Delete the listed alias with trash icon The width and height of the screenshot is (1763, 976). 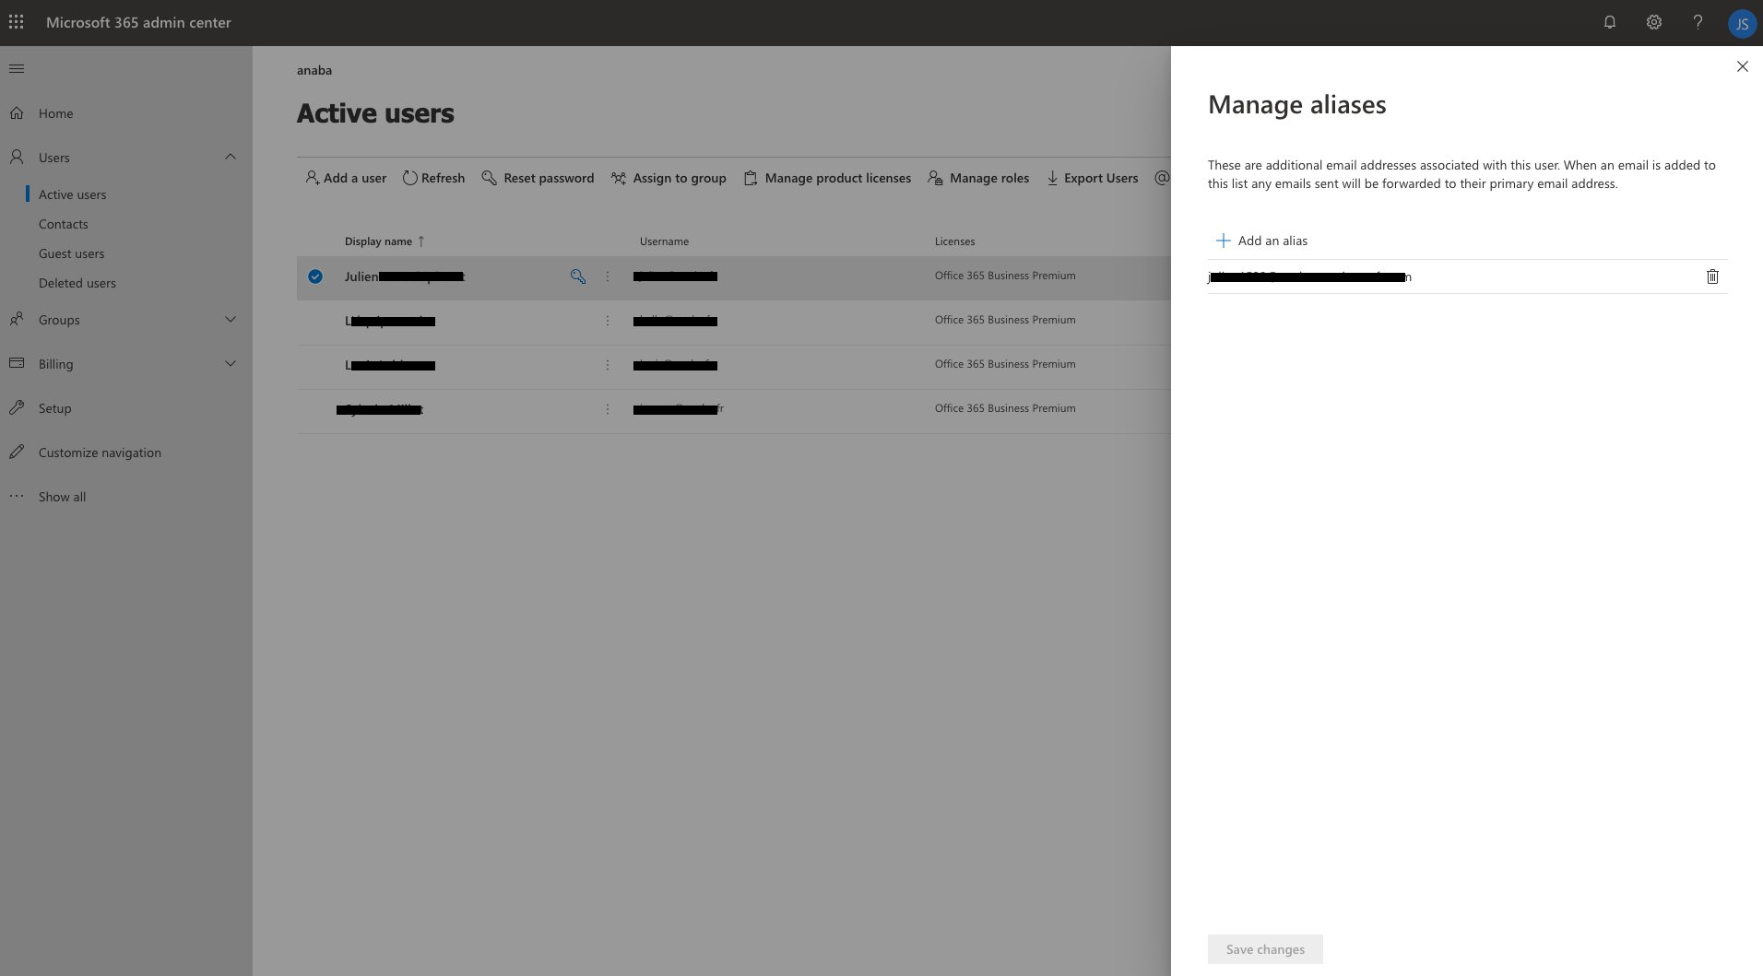point(1712,276)
